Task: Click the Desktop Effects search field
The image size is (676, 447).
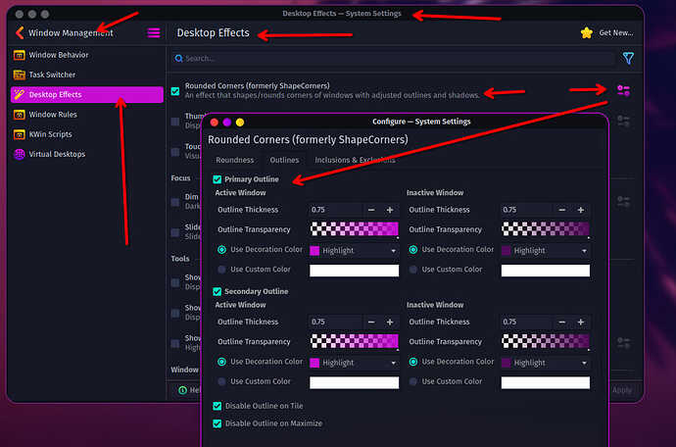Action: (393, 58)
